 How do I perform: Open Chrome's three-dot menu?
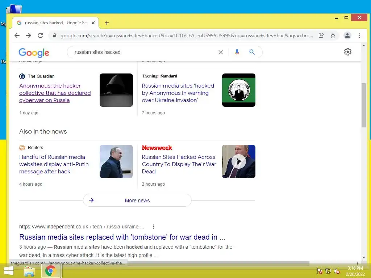359,35
